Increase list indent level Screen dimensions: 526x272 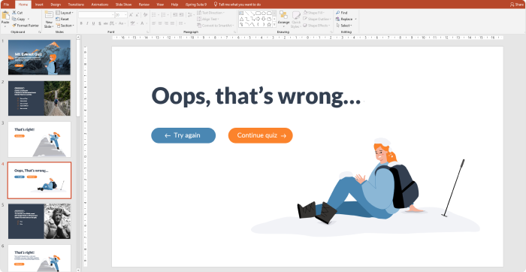coord(182,15)
